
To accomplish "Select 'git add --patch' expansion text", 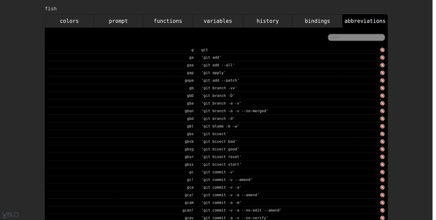I will click(220, 80).
